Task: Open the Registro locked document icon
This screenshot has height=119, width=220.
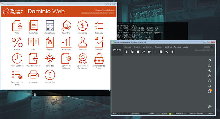Action: click(50, 42)
